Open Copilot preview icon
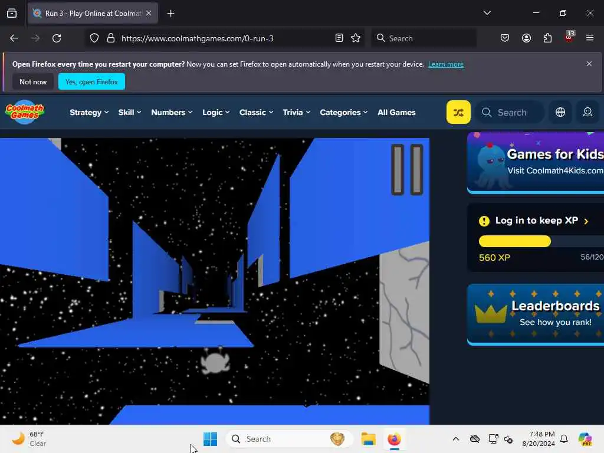Image resolution: width=604 pixels, height=453 pixels. tap(585, 439)
